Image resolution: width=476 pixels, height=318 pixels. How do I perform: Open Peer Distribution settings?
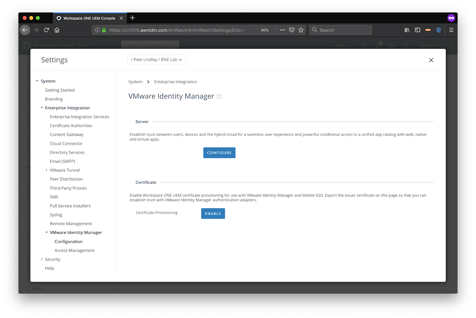click(x=66, y=179)
